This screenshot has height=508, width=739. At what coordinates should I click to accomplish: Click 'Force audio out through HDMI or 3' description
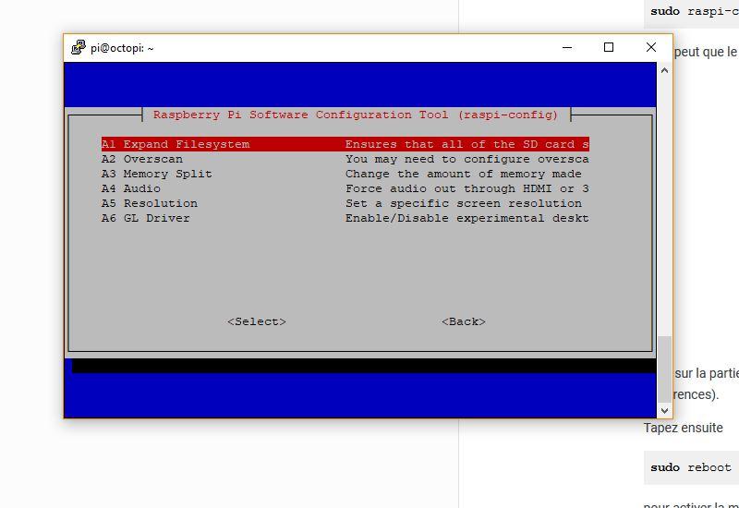[467, 188]
